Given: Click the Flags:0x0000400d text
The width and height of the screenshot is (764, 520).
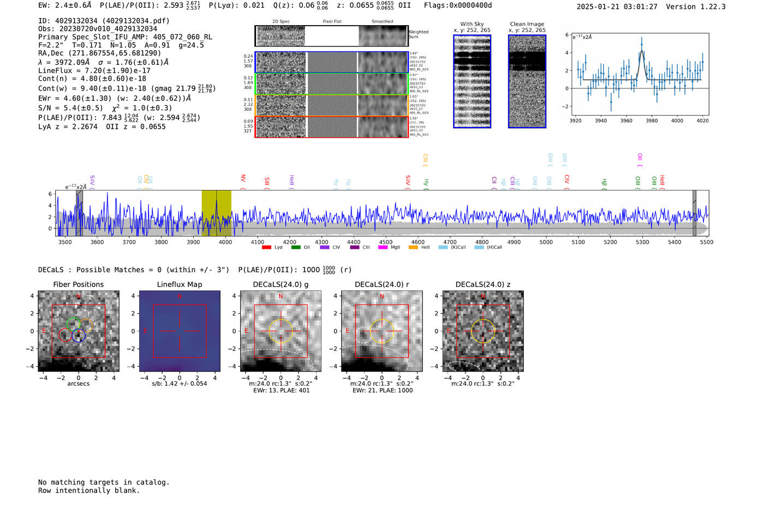Looking at the screenshot, I should coord(458,5).
